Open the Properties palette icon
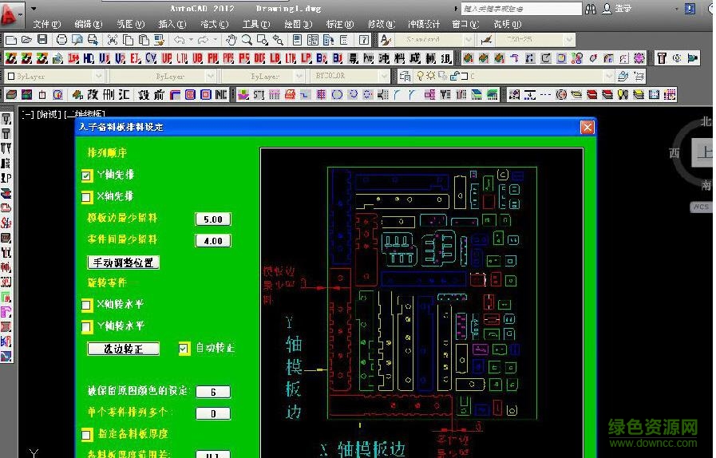This screenshot has height=458, width=716. [x=297, y=40]
